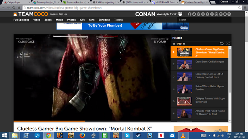Open the Team Coco Facebook page icon

[x=189, y=14]
